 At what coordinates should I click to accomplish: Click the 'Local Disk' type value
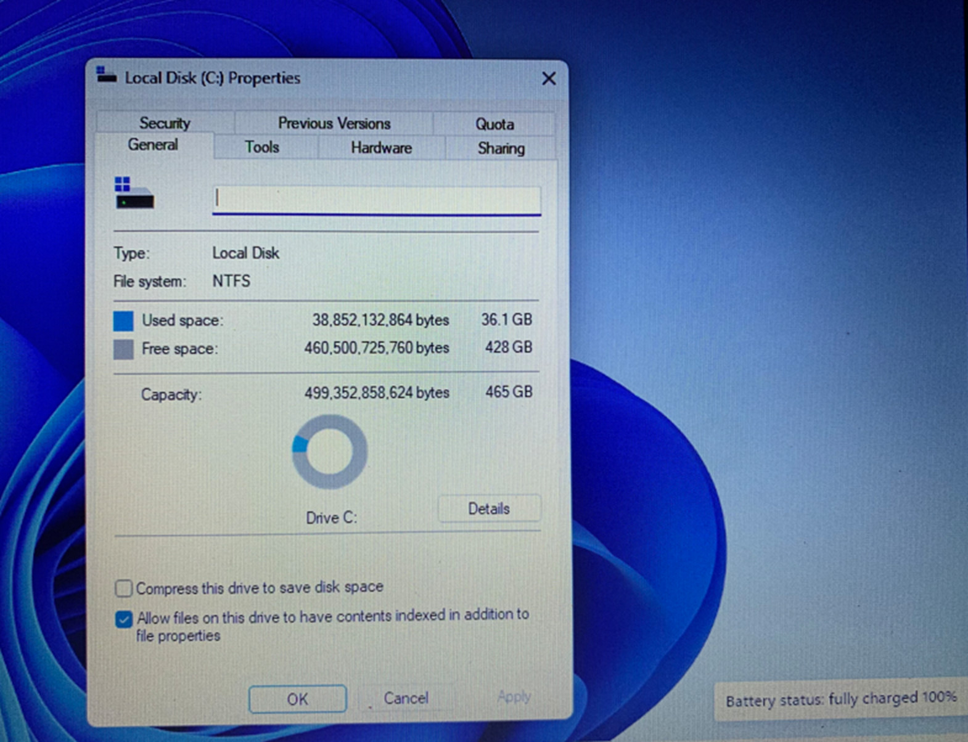[x=246, y=253]
